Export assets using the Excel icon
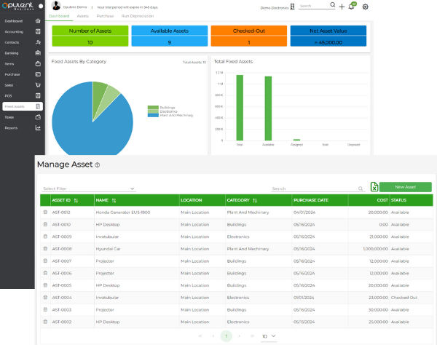 coord(374,187)
